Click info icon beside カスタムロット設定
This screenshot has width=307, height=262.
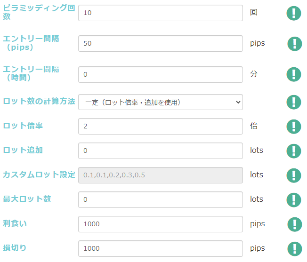coord(294,175)
